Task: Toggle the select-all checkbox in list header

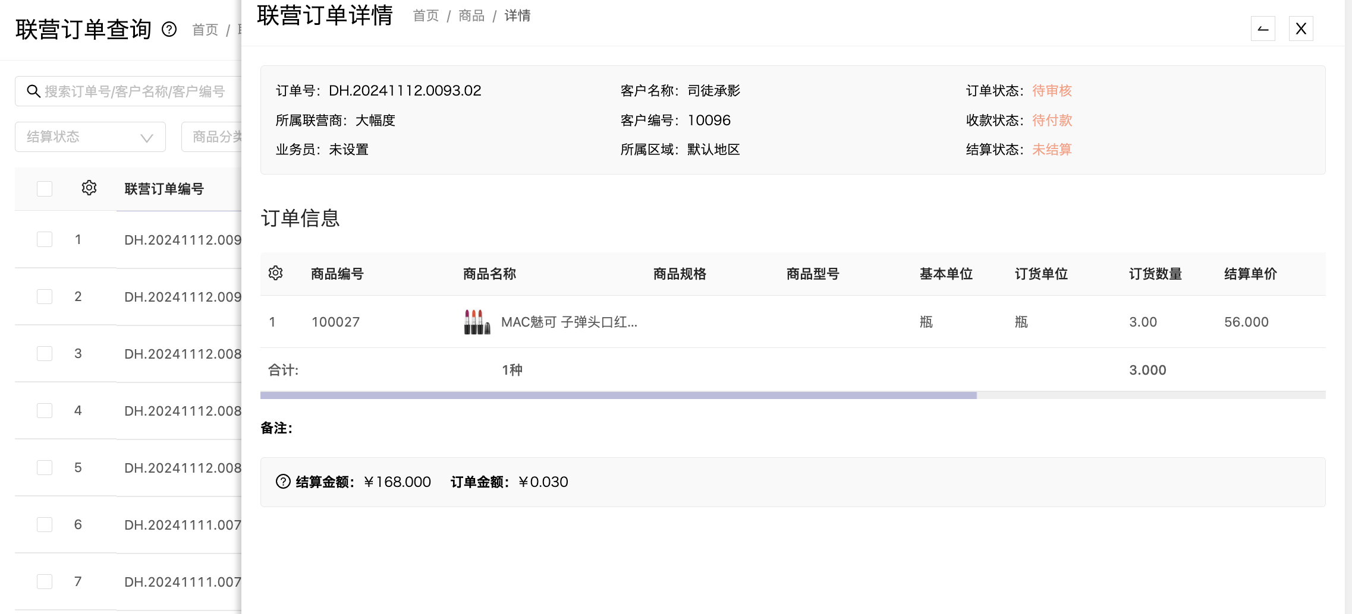Action: (45, 189)
